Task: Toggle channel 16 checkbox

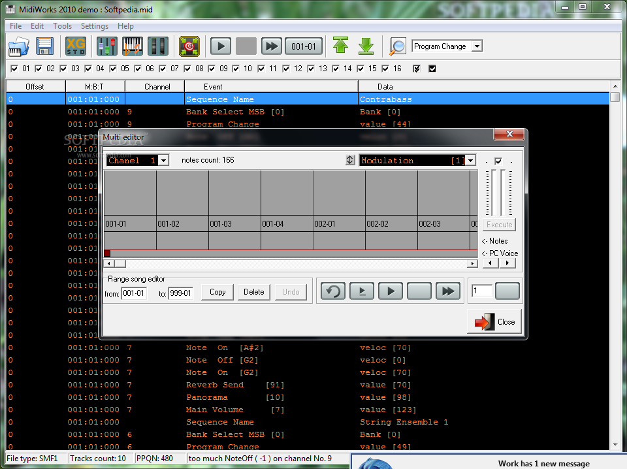Action: [385, 69]
